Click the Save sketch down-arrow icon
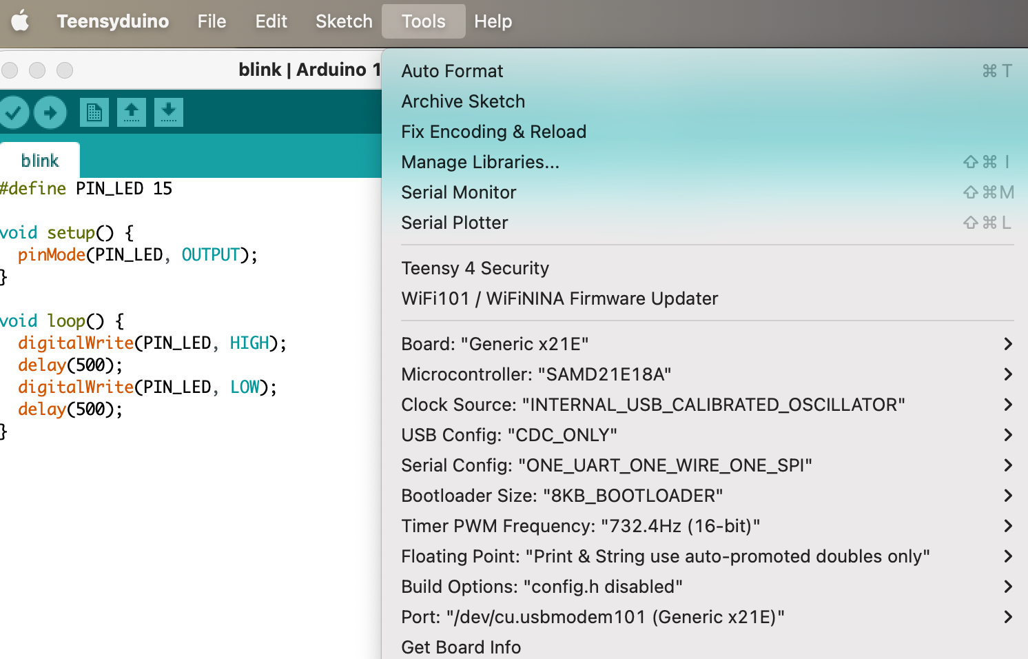Image resolution: width=1028 pixels, height=659 pixels. pos(169,112)
